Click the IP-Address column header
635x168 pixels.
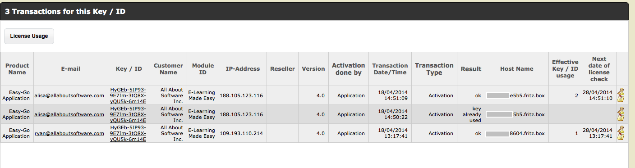pos(243,69)
